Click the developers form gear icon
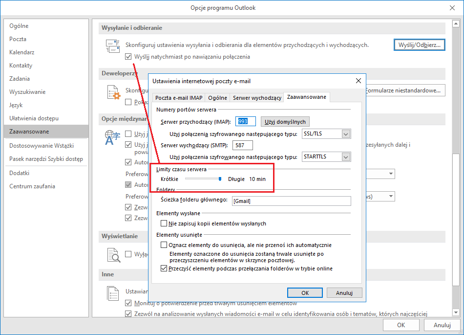Viewport: 464px width, 335px height. [114, 92]
